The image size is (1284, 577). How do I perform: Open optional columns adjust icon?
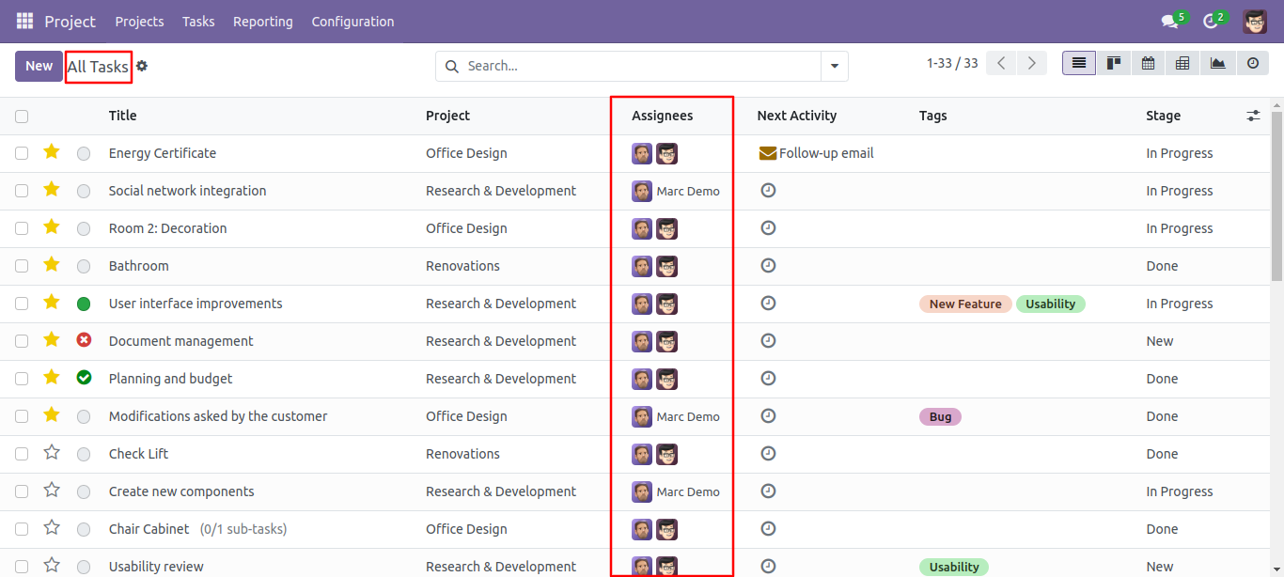click(1253, 116)
